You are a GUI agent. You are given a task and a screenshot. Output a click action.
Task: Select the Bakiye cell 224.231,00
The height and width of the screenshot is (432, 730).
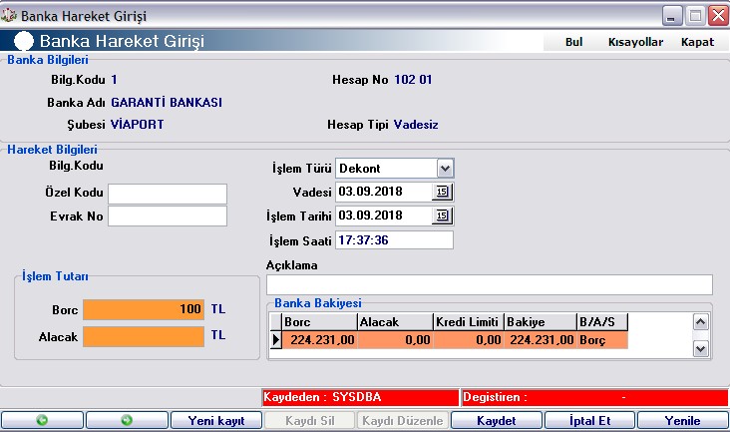541,340
